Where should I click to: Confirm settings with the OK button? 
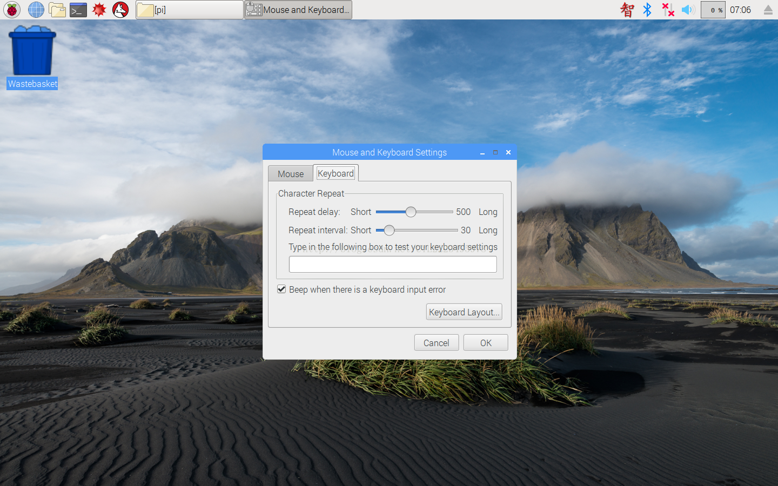(x=486, y=343)
